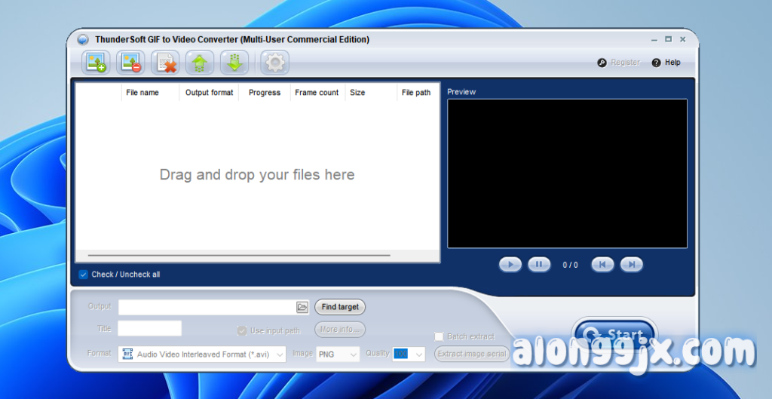Jump to previous frame in preview
772x399 pixels.
pyautogui.click(x=602, y=264)
